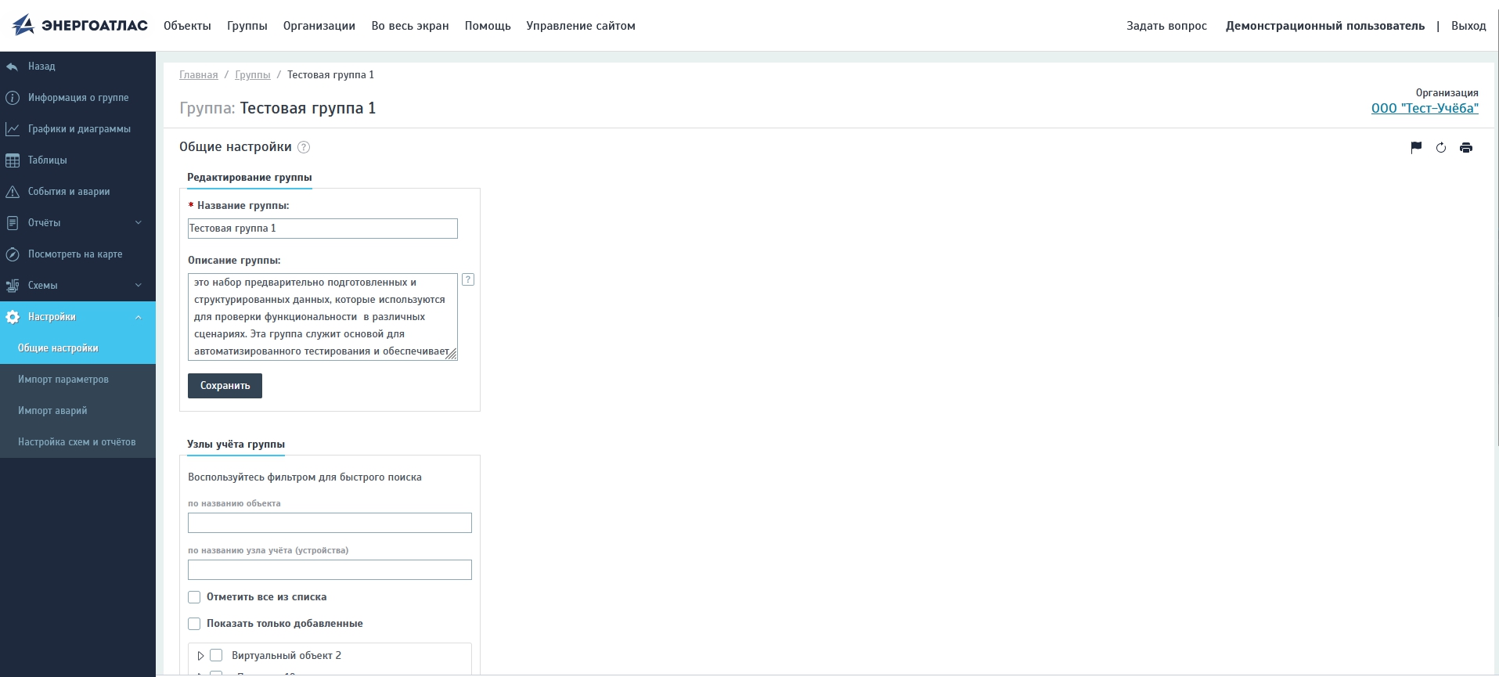Enable Показать только добавленные checkbox
This screenshot has height=677, width=1499.
tap(194, 624)
